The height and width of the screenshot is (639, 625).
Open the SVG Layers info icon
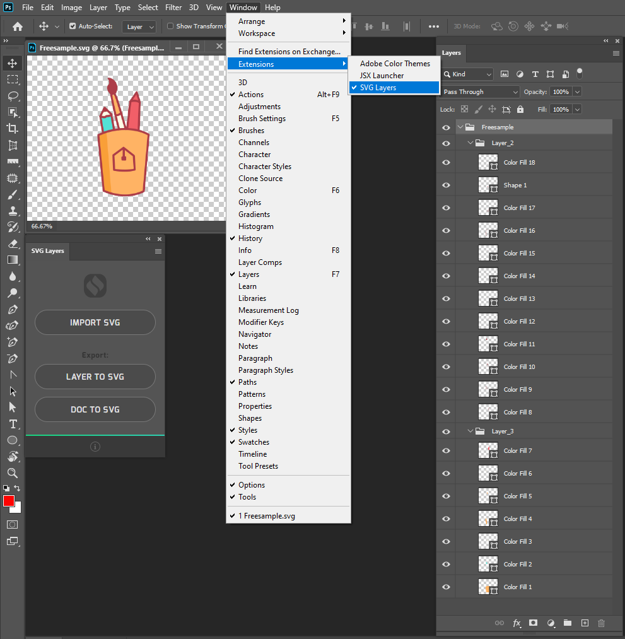pos(95,447)
